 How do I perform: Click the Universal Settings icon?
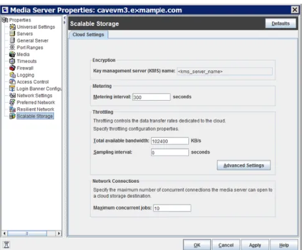[12, 27]
